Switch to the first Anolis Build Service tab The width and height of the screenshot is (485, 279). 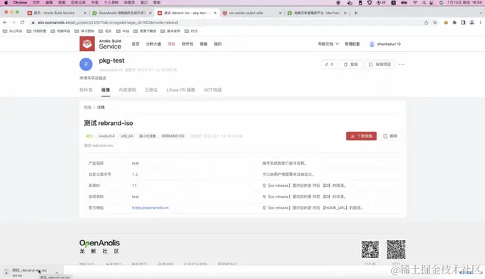coord(57,13)
